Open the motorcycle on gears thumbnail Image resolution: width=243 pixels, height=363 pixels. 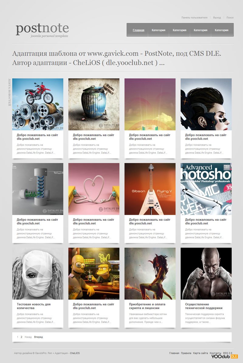(x=38, y=104)
